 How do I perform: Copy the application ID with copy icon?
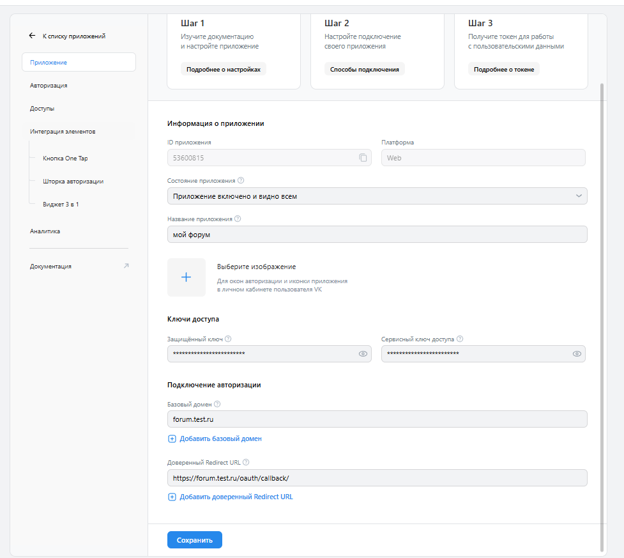363,158
